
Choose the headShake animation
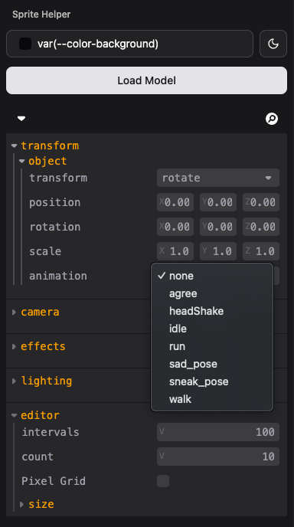click(x=212, y=311)
